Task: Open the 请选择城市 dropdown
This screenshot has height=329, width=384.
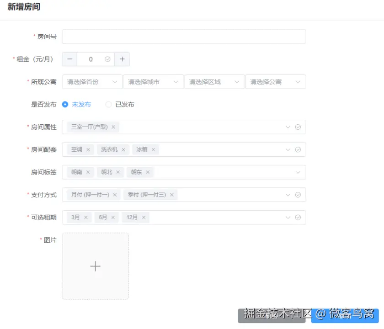Action: click(153, 82)
